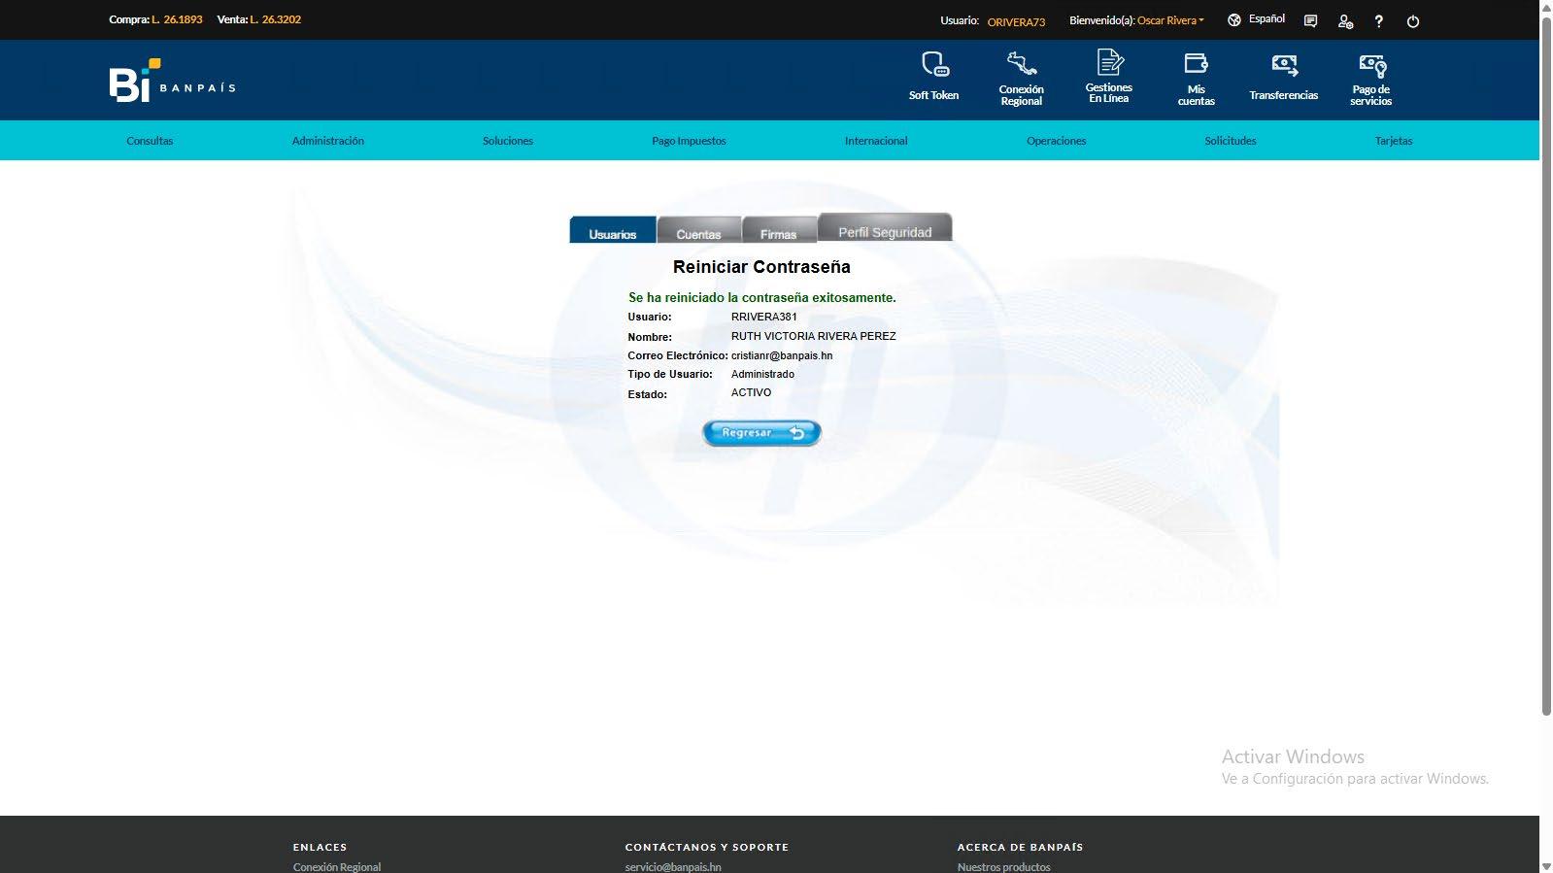The height and width of the screenshot is (873, 1553).
Task: Open the Mis cuentas wallet icon
Action: 1196,63
